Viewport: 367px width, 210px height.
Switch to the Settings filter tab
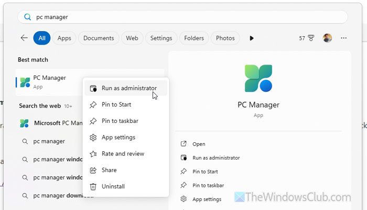[161, 38]
